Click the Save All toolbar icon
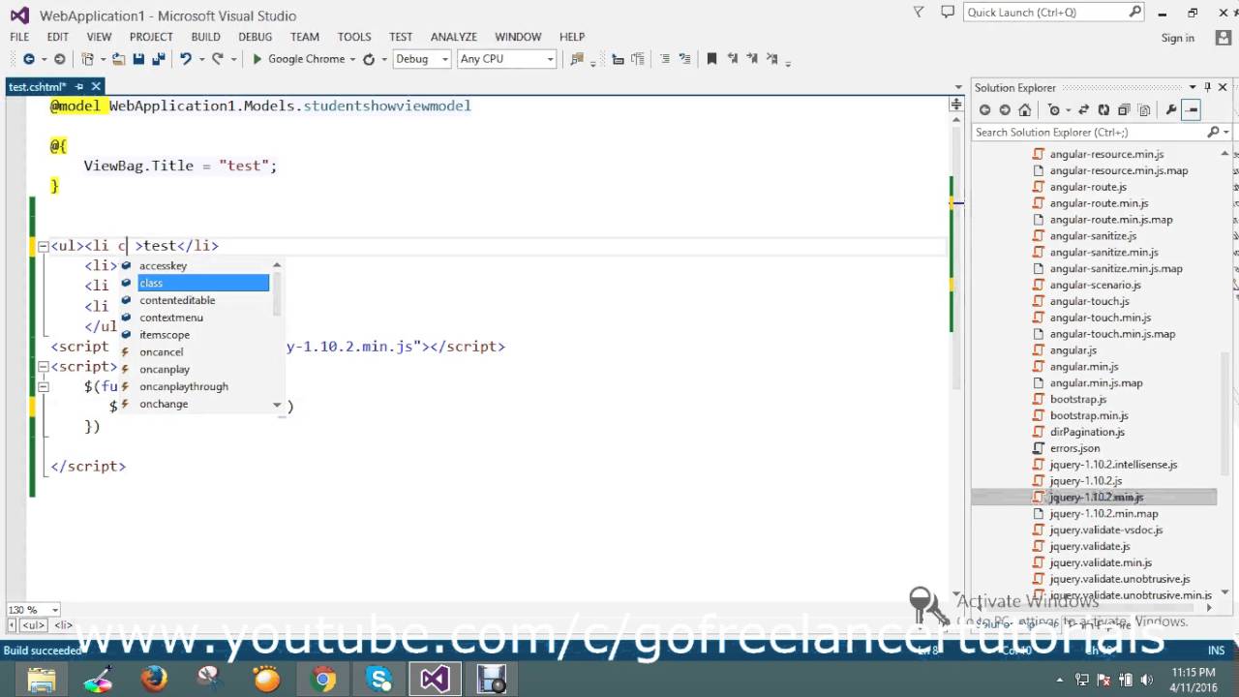Viewport: 1239px width, 697px height. click(x=158, y=59)
